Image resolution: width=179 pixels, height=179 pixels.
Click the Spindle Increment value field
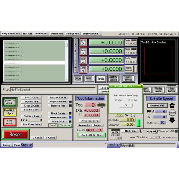click(x=163, y=122)
